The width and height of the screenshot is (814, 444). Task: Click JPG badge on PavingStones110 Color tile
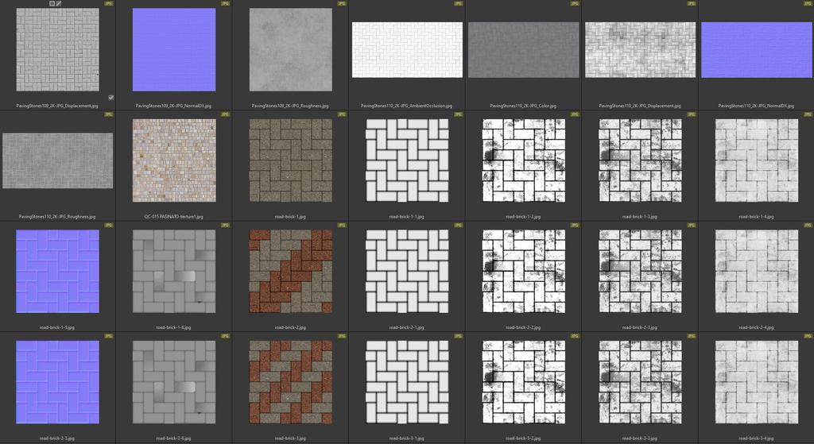click(x=574, y=4)
